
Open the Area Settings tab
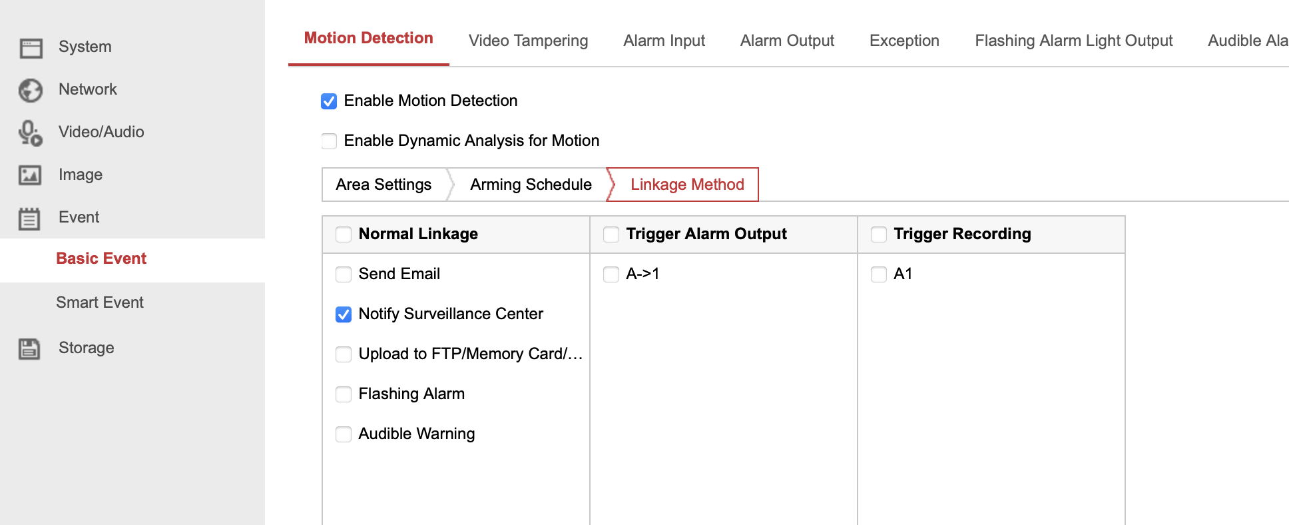[x=383, y=185]
